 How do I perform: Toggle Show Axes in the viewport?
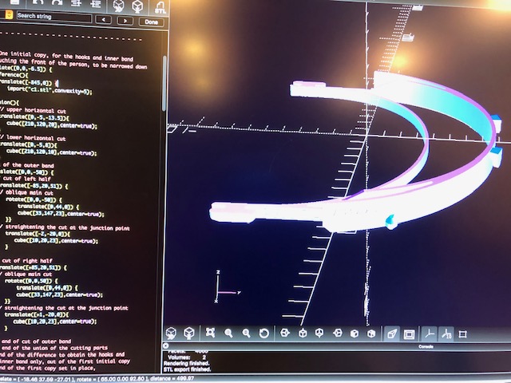(x=429, y=333)
